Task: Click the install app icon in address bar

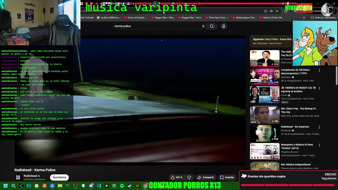Action: 265,11
